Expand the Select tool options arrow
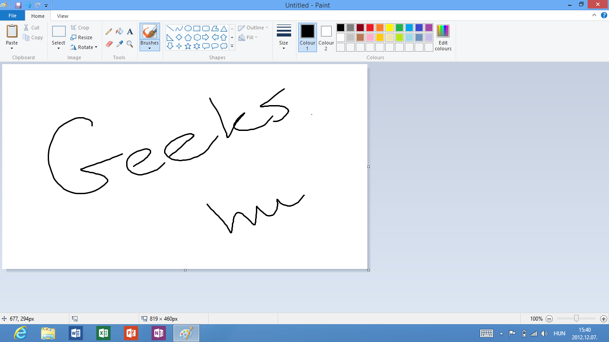The height and width of the screenshot is (342, 609). (58, 48)
